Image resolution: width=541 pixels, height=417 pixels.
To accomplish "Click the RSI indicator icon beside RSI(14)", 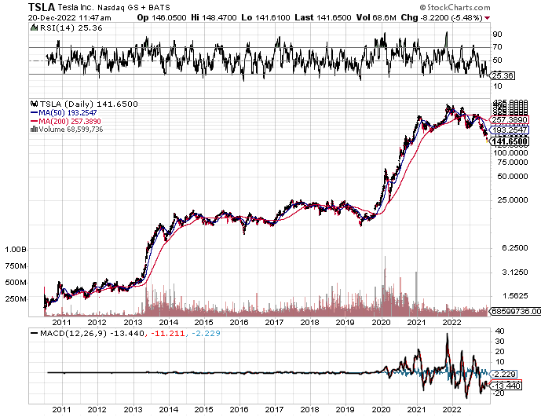I will coord(34,27).
